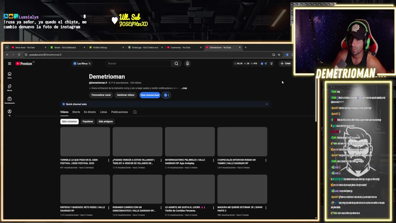The width and height of the screenshot is (396, 223).
Task: Switch to the Listas channel tab
Action: point(103,112)
